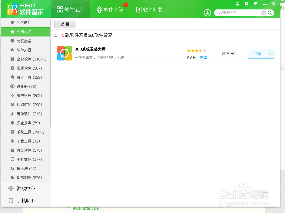Open 全部软件 (11887) category
This screenshot has width=285, height=213.
[25, 59]
